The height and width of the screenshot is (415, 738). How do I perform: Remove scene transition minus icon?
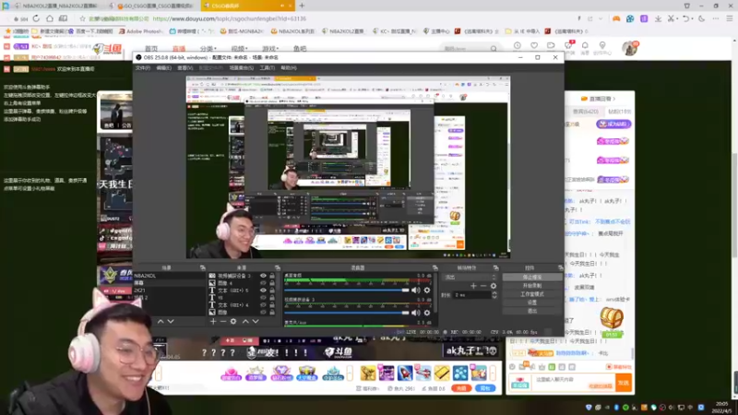pyautogui.click(x=483, y=286)
